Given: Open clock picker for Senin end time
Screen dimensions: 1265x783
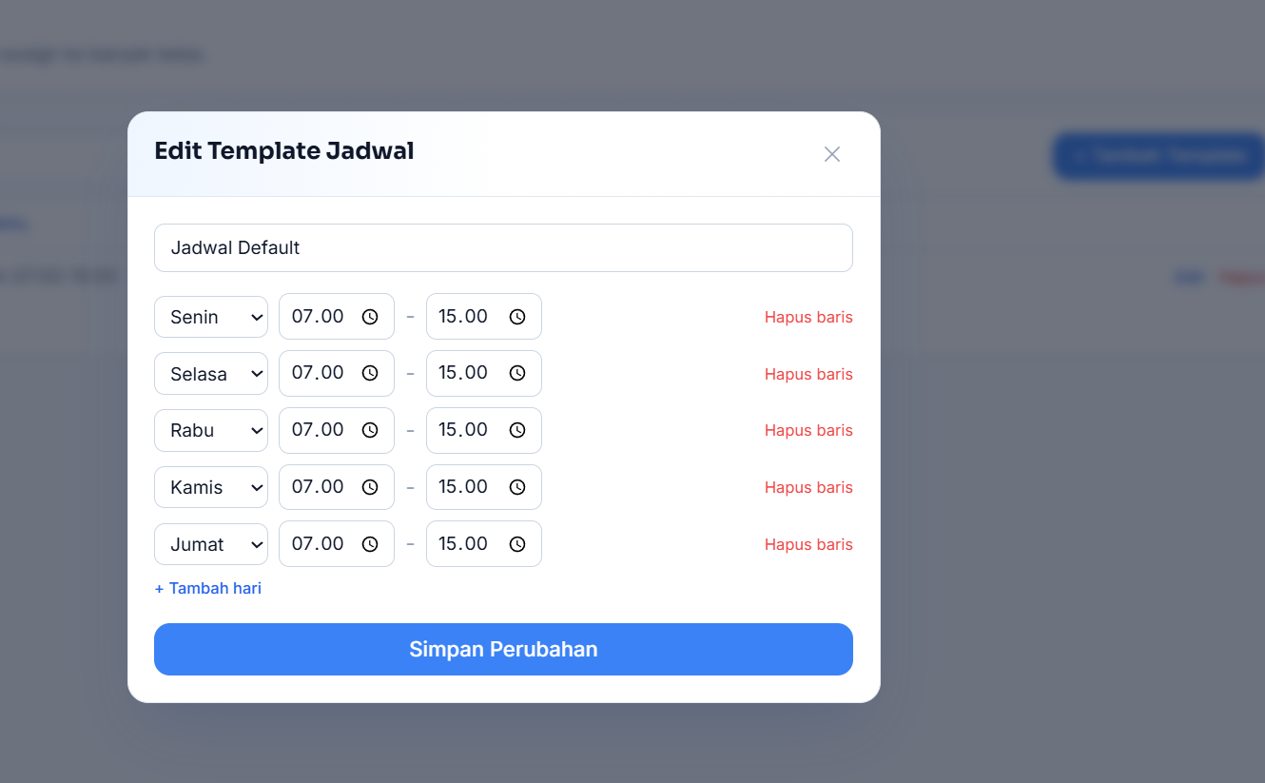Looking at the screenshot, I should click(x=517, y=317).
